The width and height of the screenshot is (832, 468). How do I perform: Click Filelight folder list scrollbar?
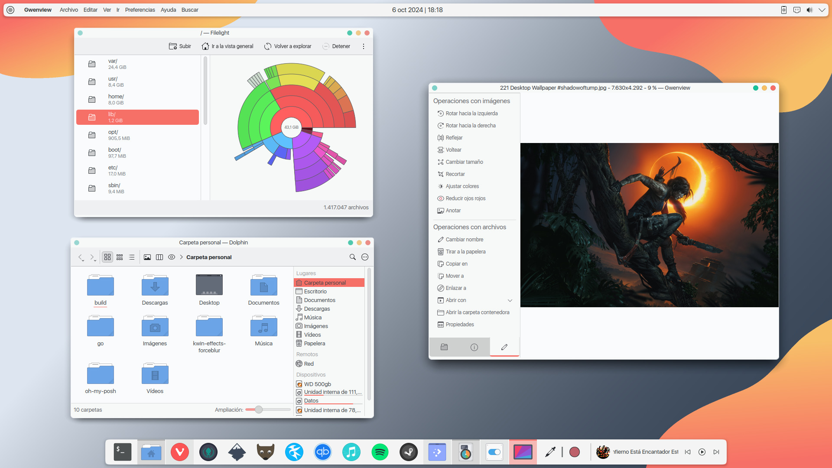pos(205,91)
